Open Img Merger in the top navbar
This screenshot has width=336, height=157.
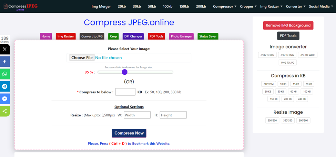[x=101, y=7]
